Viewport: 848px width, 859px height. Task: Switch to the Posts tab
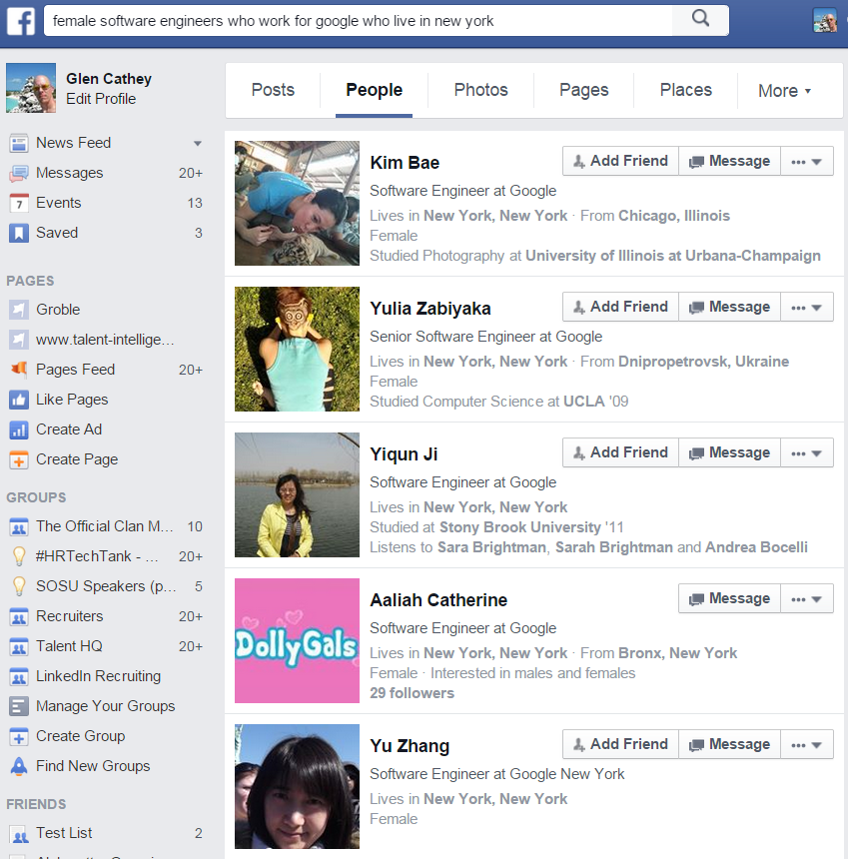273,90
